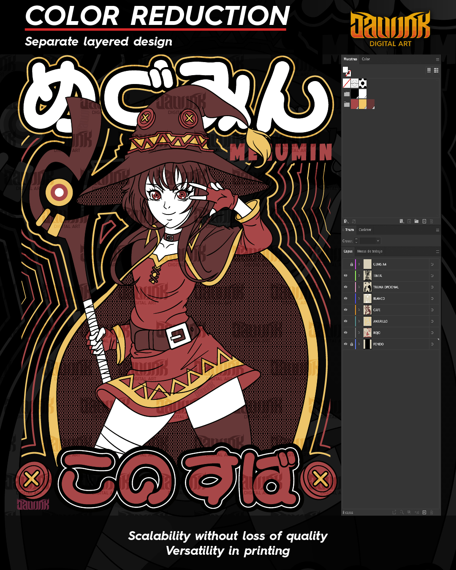
Task: Switch swatches to list view
Action: [x=429, y=71]
